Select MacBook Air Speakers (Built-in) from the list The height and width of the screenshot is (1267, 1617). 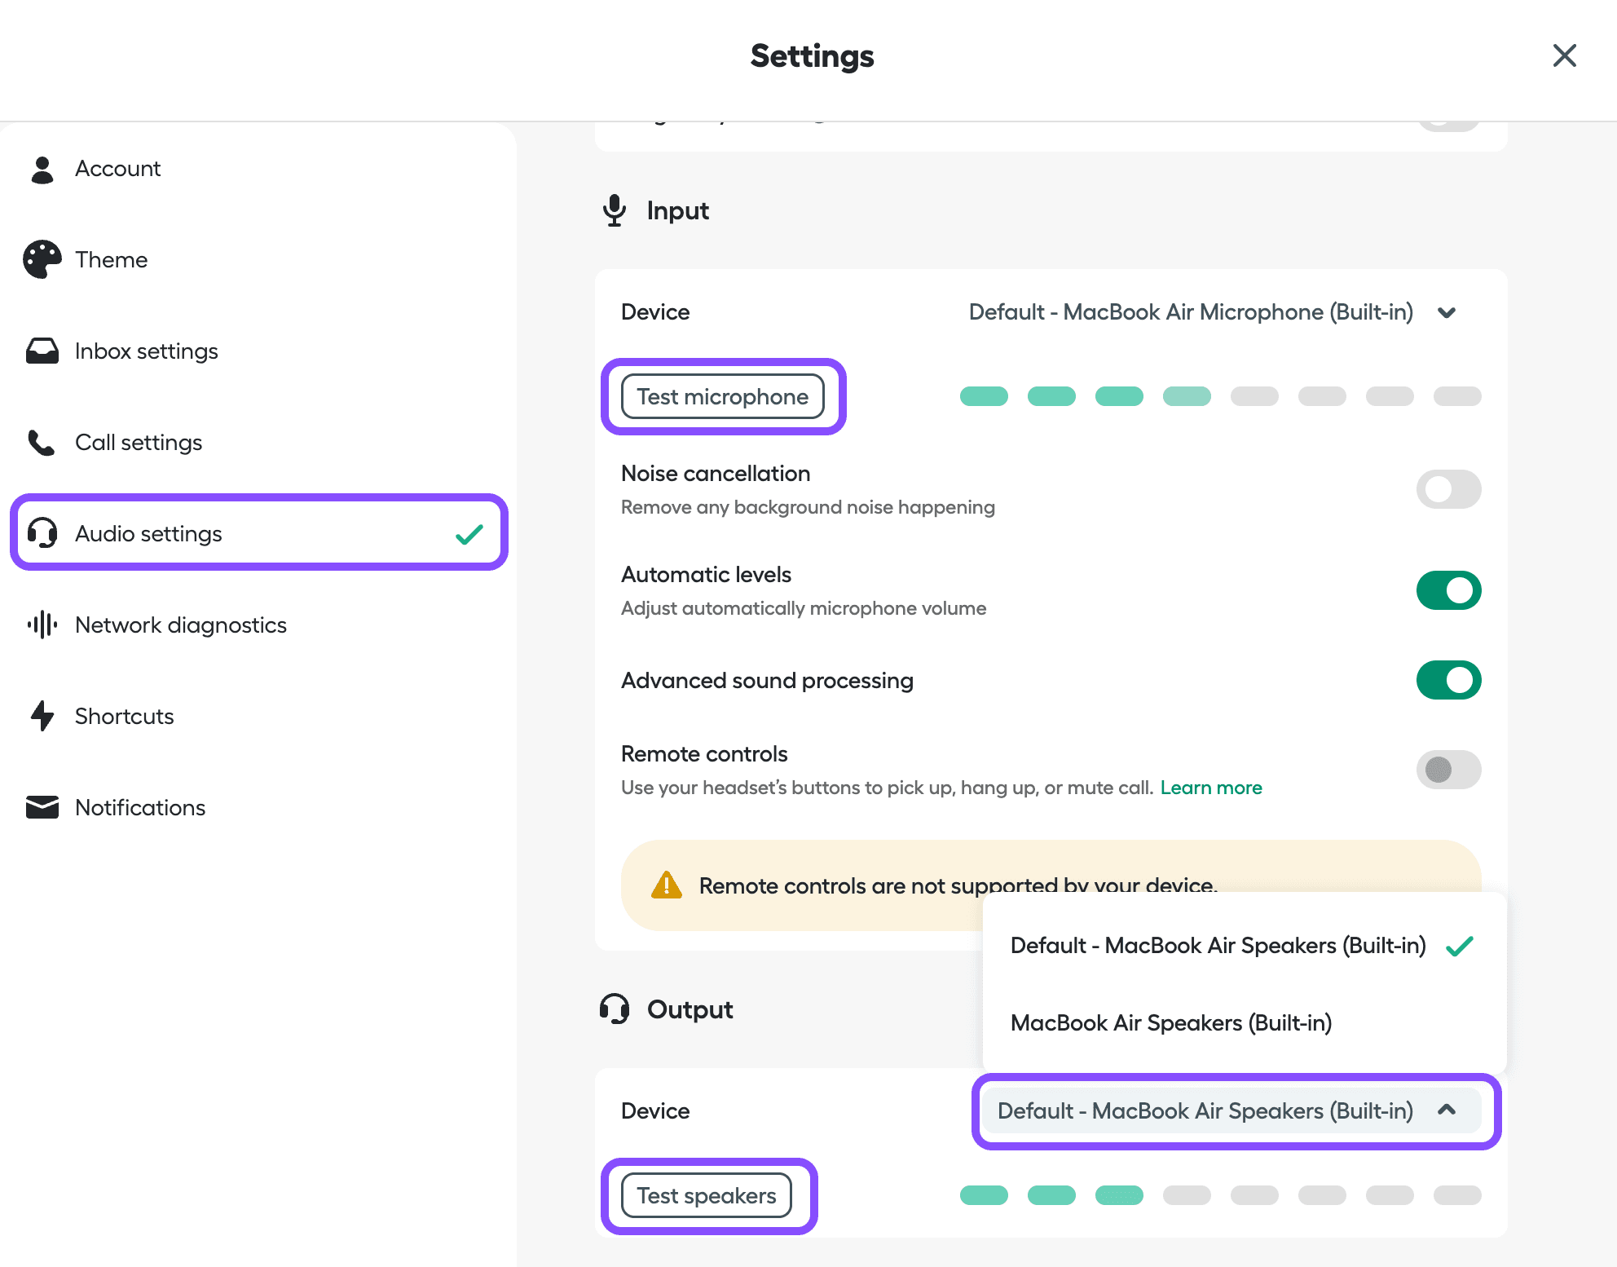(x=1171, y=1022)
